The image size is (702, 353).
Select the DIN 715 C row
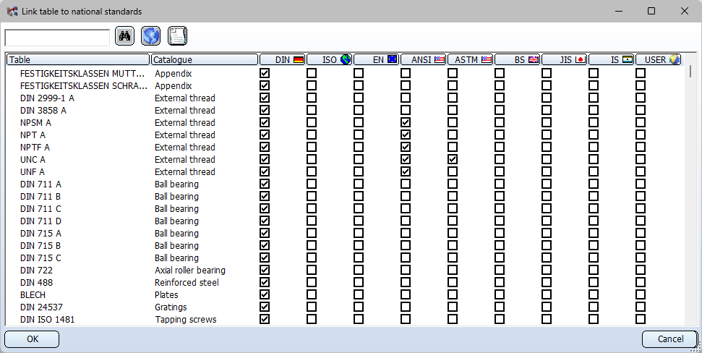pos(40,258)
